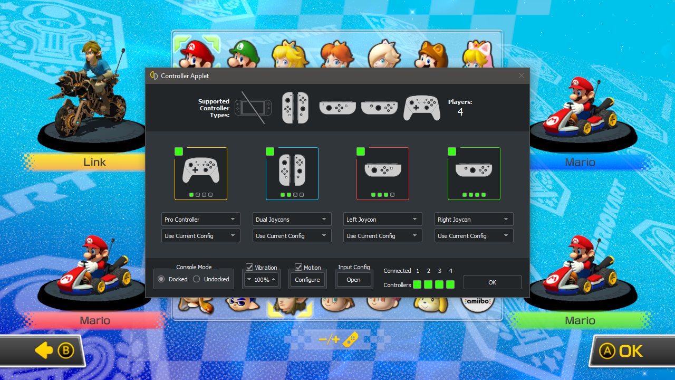Select the Undocked console mode
The image size is (675, 380).
[211, 279]
